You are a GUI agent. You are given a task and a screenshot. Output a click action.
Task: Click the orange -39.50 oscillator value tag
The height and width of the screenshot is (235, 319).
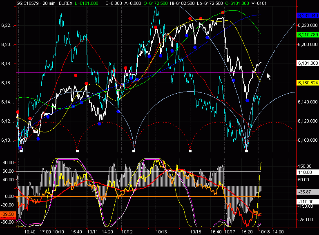(x=8, y=214)
